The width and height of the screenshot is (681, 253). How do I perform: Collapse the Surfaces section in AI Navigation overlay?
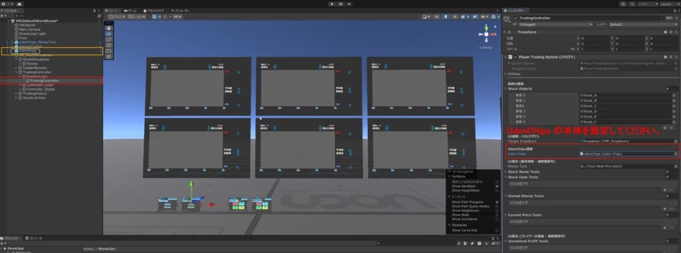point(449,176)
